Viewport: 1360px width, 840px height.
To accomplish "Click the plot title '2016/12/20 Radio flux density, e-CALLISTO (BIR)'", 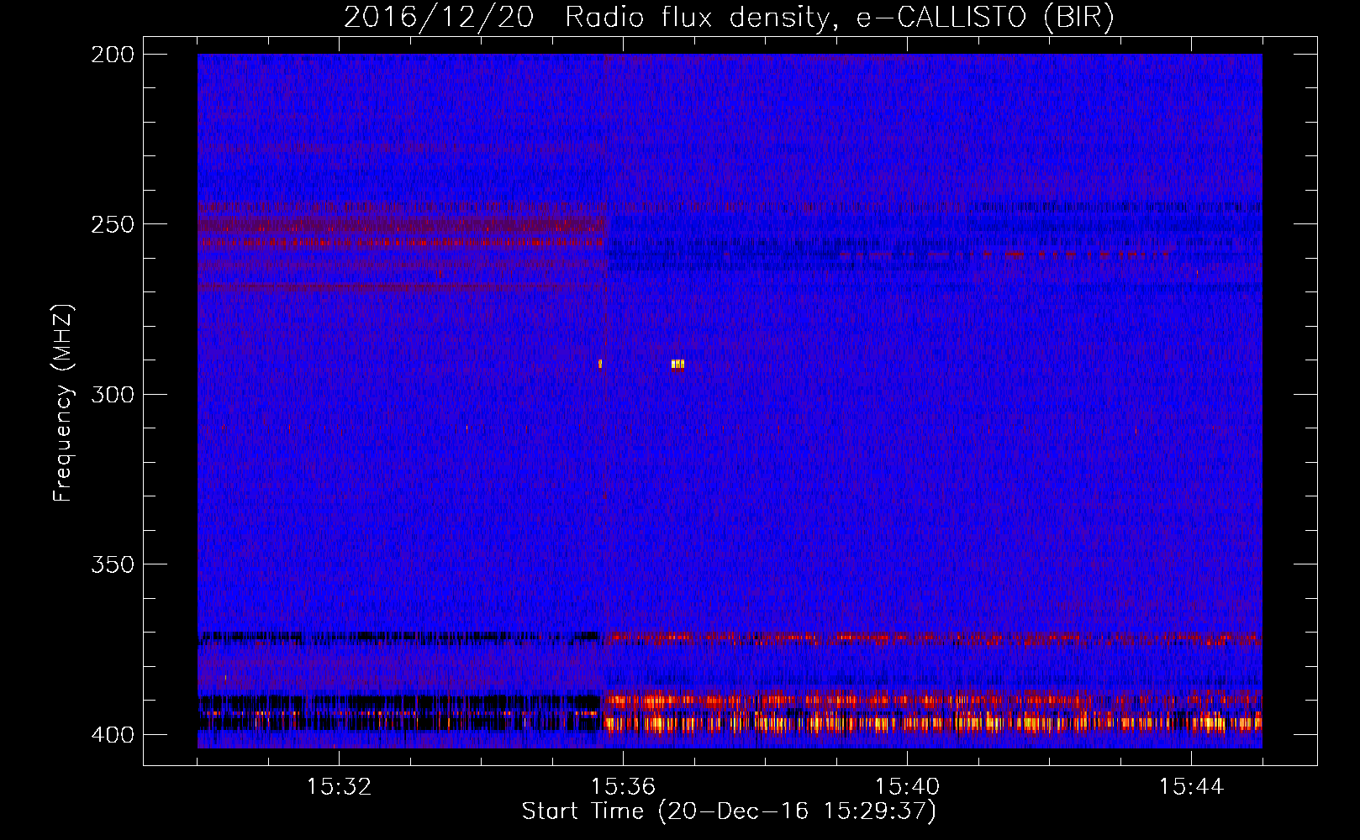I will click(729, 18).
